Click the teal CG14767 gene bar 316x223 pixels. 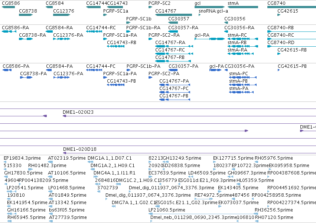pos(173,15)
